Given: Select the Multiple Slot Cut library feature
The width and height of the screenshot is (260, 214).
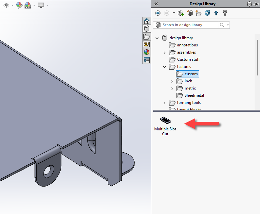Looking at the screenshot, I should coord(165,126).
